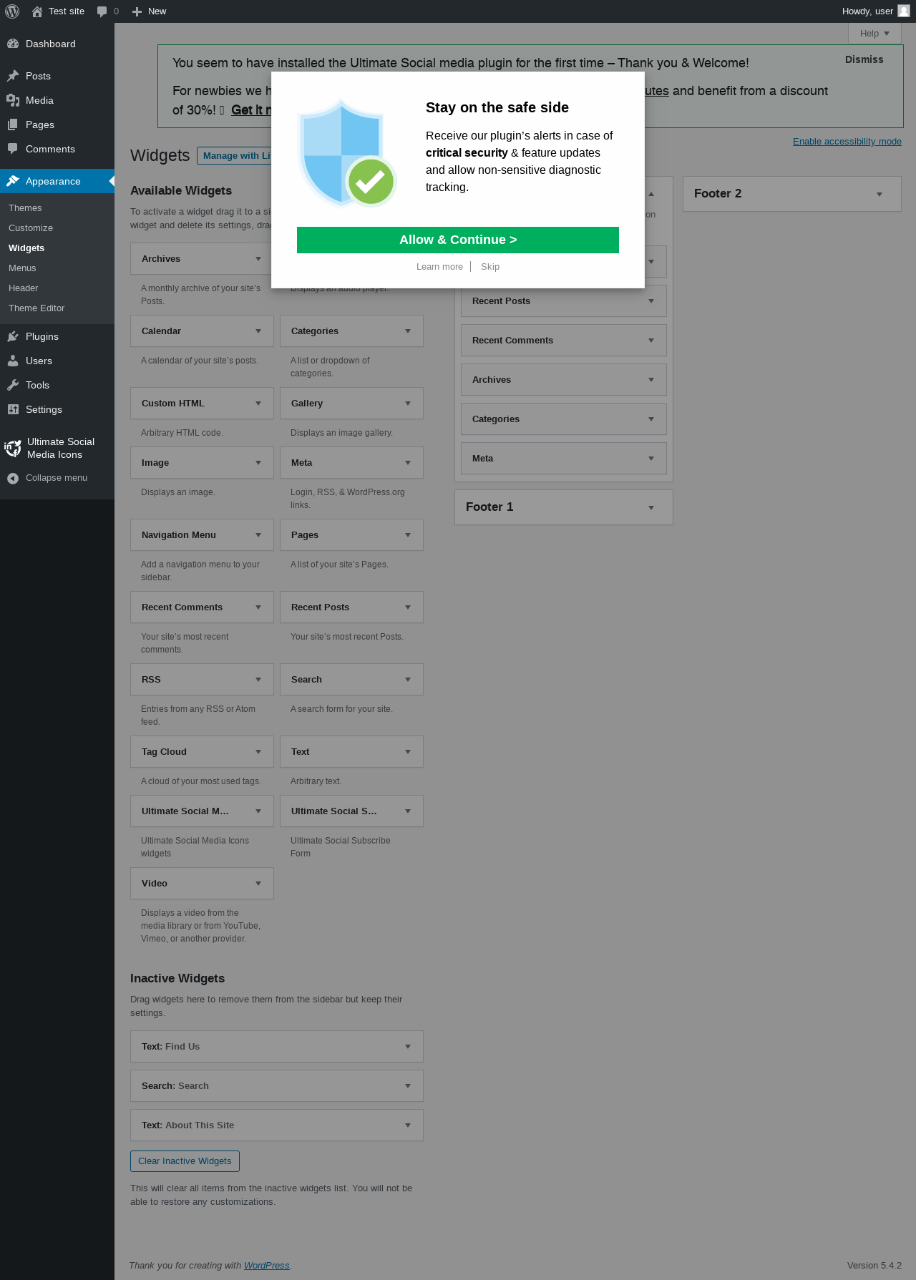916x1280 pixels.
Task: Dismiss the Ultimate Social welcome notice
Action: pyautogui.click(x=864, y=59)
